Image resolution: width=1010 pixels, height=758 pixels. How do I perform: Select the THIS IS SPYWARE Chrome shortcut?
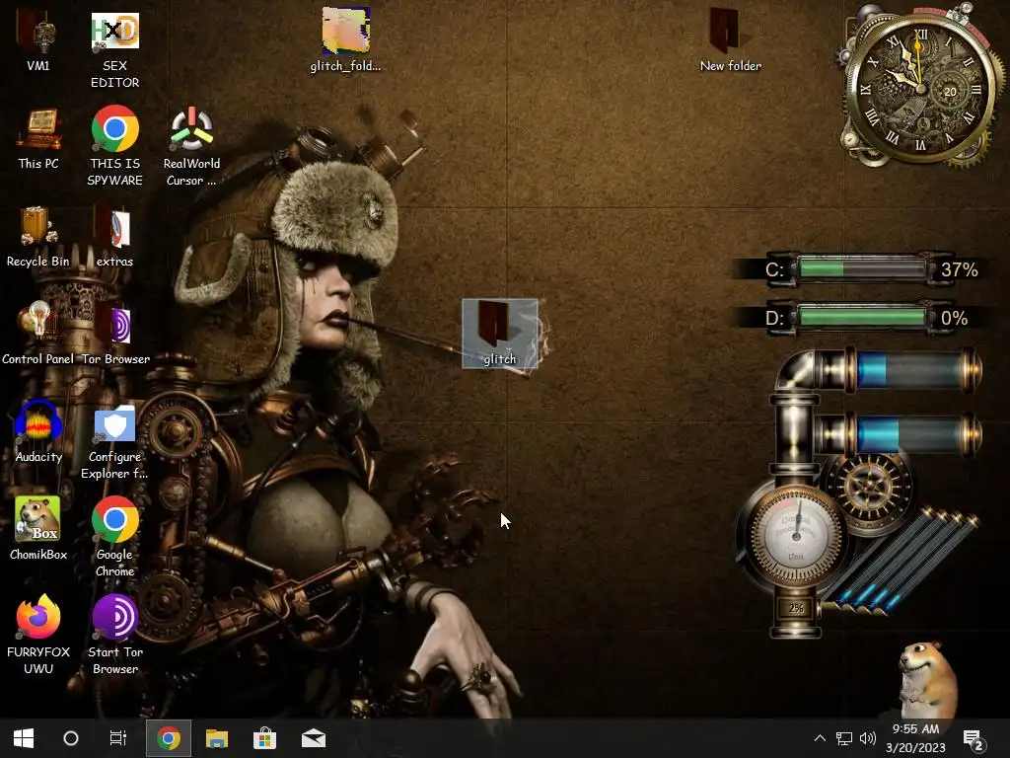point(114,146)
